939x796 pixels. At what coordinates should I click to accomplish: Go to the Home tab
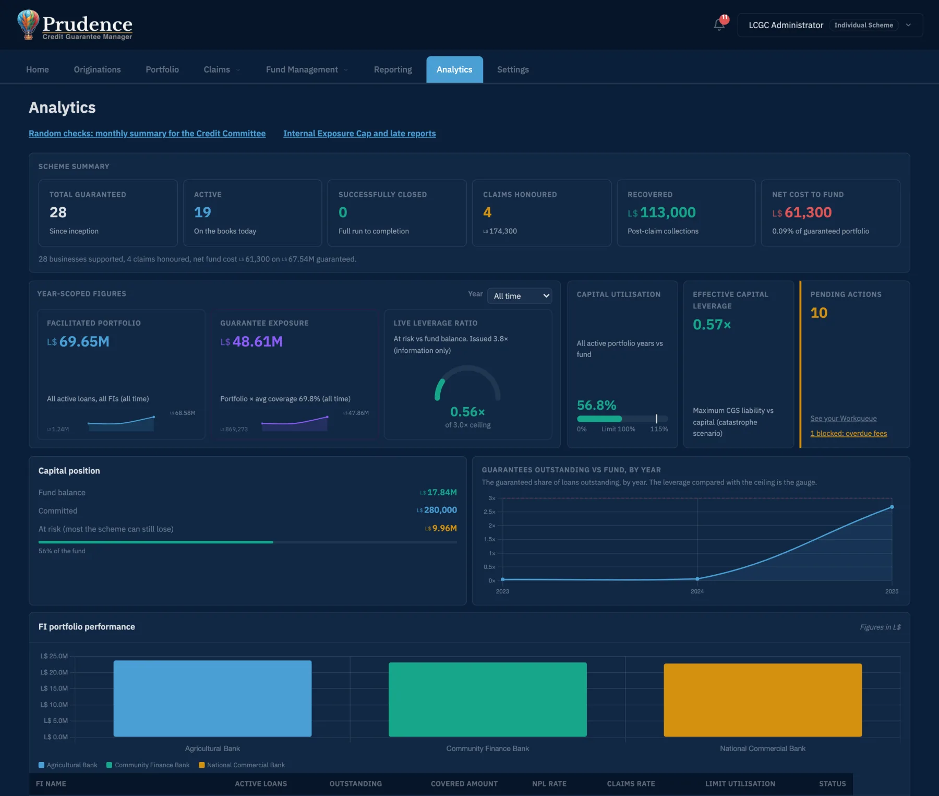38,69
